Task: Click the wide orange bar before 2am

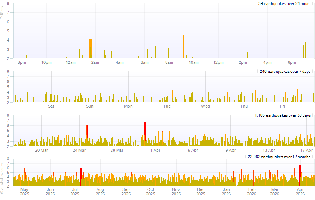Action: click(x=91, y=49)
